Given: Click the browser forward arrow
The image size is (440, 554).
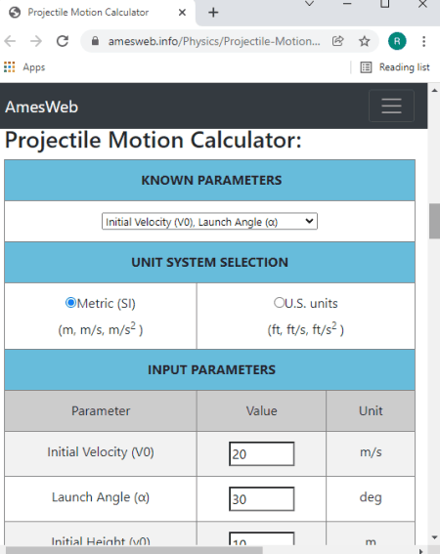Looking at the screenshot, I should pos(36,41).
